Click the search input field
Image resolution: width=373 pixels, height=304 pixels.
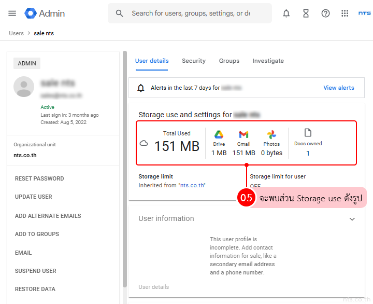coord(191,13)
